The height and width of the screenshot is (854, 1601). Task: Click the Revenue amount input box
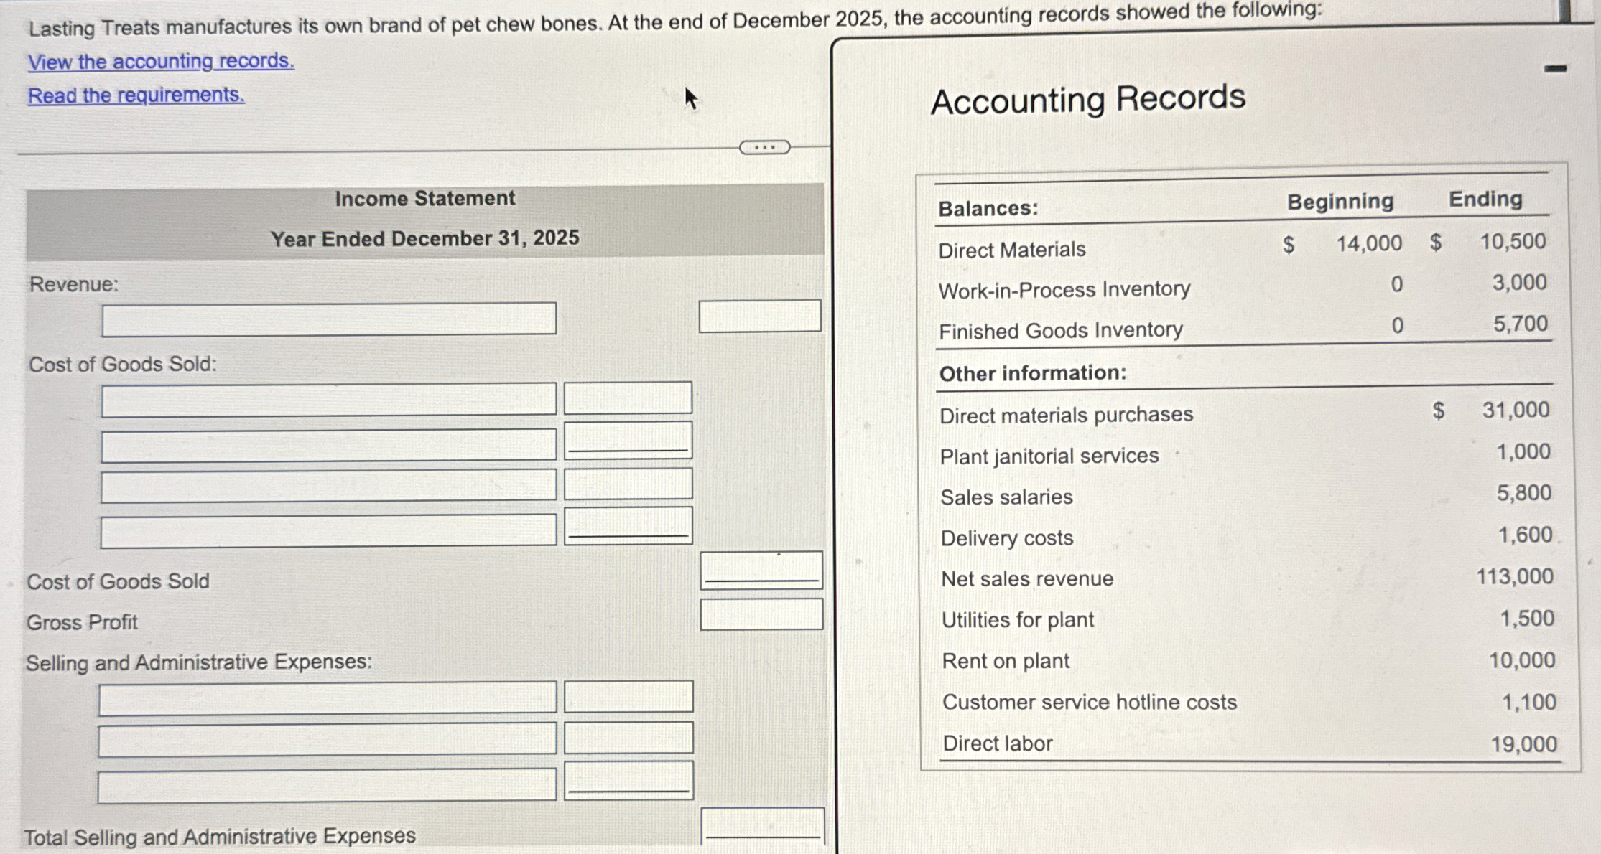(759, 316)
